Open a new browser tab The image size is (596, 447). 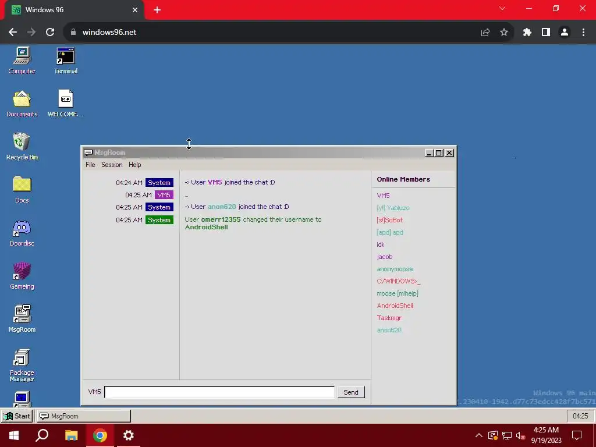point(157,10)
